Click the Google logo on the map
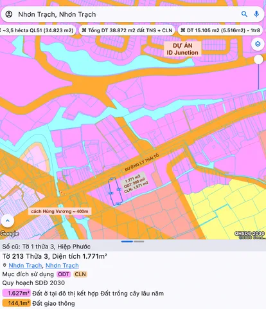 (10, 234)
